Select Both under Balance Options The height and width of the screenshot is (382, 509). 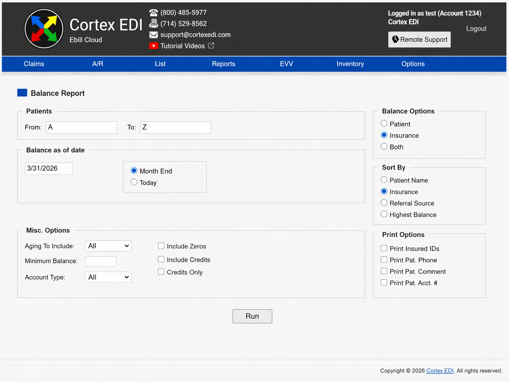coord(384,146)
